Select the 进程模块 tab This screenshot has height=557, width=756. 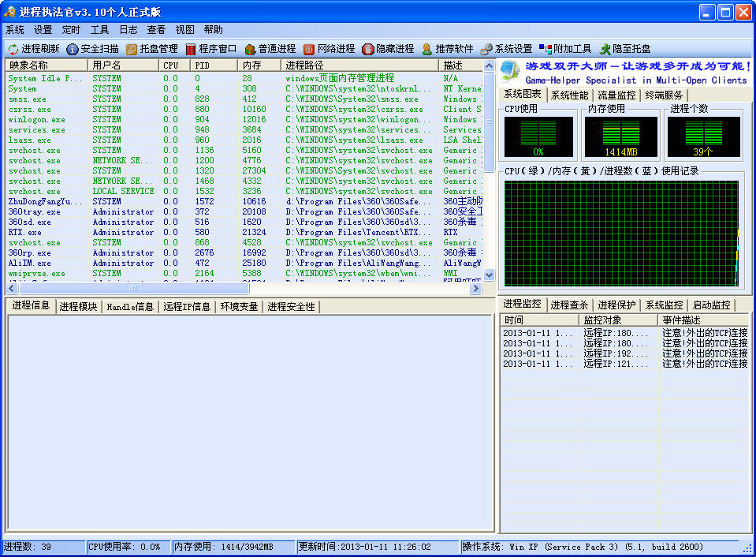tap(79, 306)
